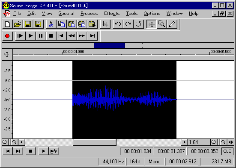Screen dimensions: 236x168
Task: Click the Undo arrow icon
Action: pos(118,24)
